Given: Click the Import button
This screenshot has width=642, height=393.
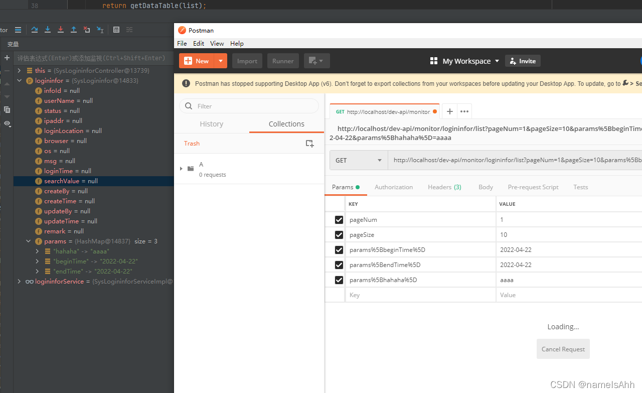Looking at the screenshot, I should (247, 61).
